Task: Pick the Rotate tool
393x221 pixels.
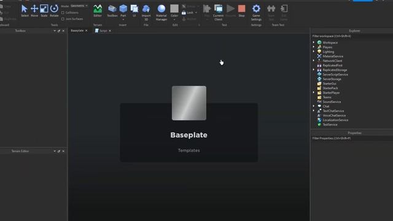Action: [x=54, y=11]
